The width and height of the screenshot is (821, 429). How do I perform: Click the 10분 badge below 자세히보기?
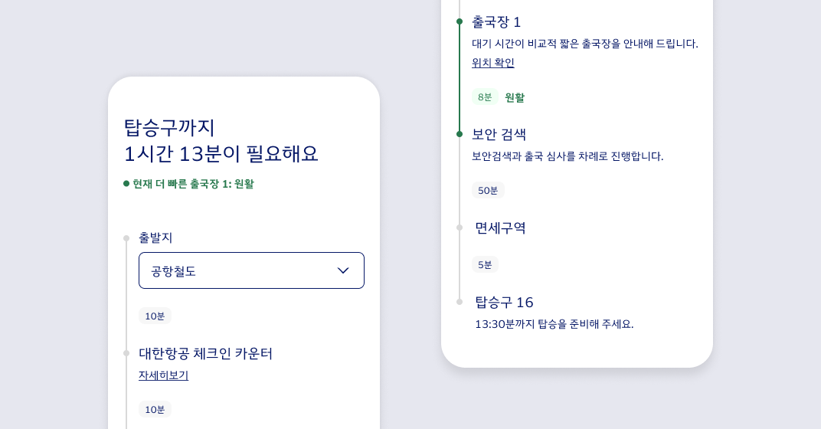coord(155,409)
